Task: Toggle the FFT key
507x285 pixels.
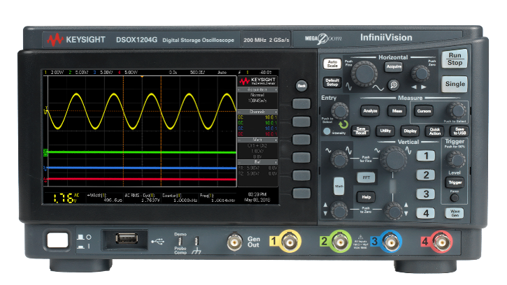Action: (x=366, y=177)
